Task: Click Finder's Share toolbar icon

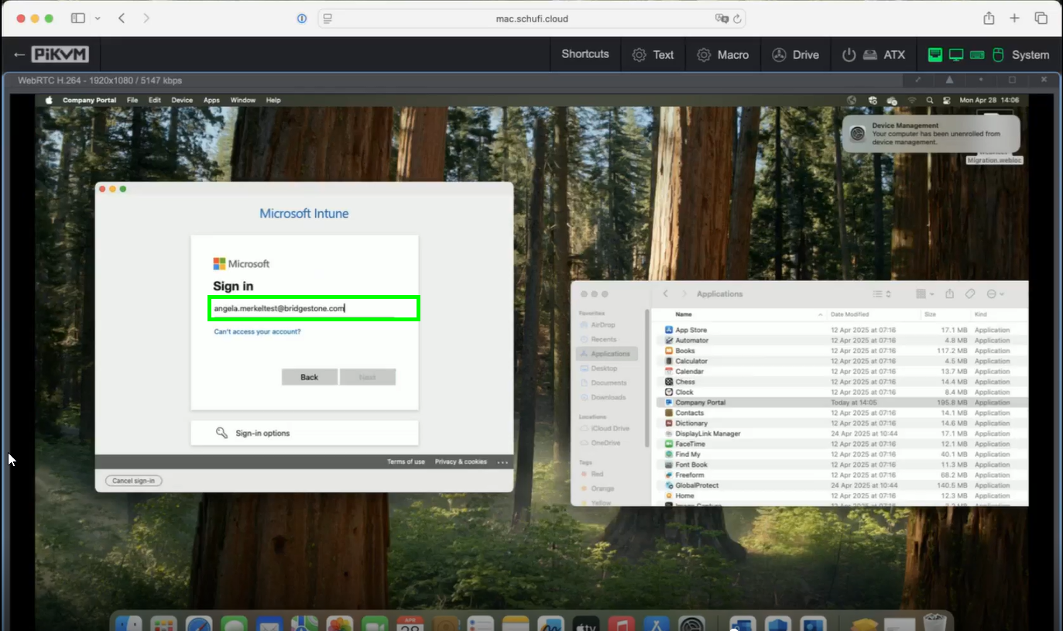Action: coord(949,293)
